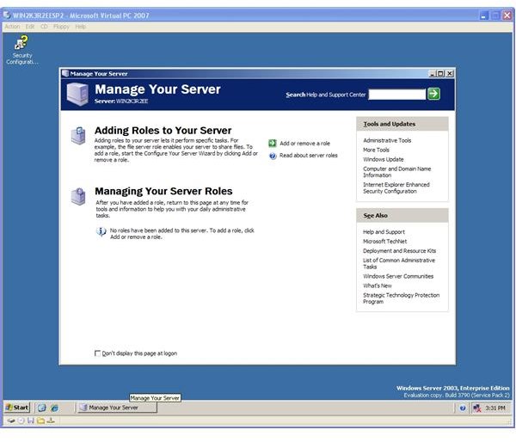Open the Windows Update link
The image size is (516, 442).
(x=384, y=160)
